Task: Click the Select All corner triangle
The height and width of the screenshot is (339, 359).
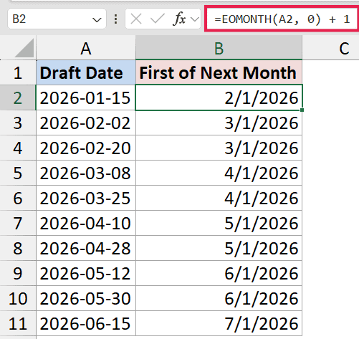Action: 24,48
